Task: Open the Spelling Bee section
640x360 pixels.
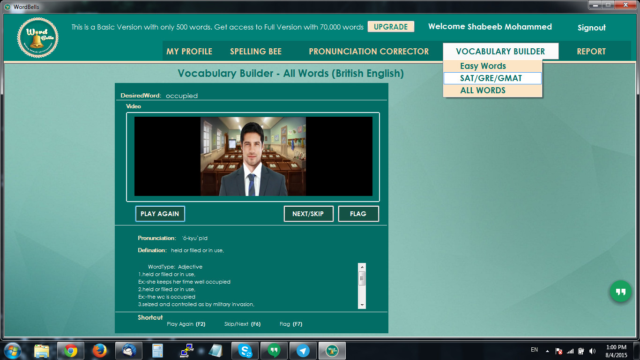Action: (256, 52)
